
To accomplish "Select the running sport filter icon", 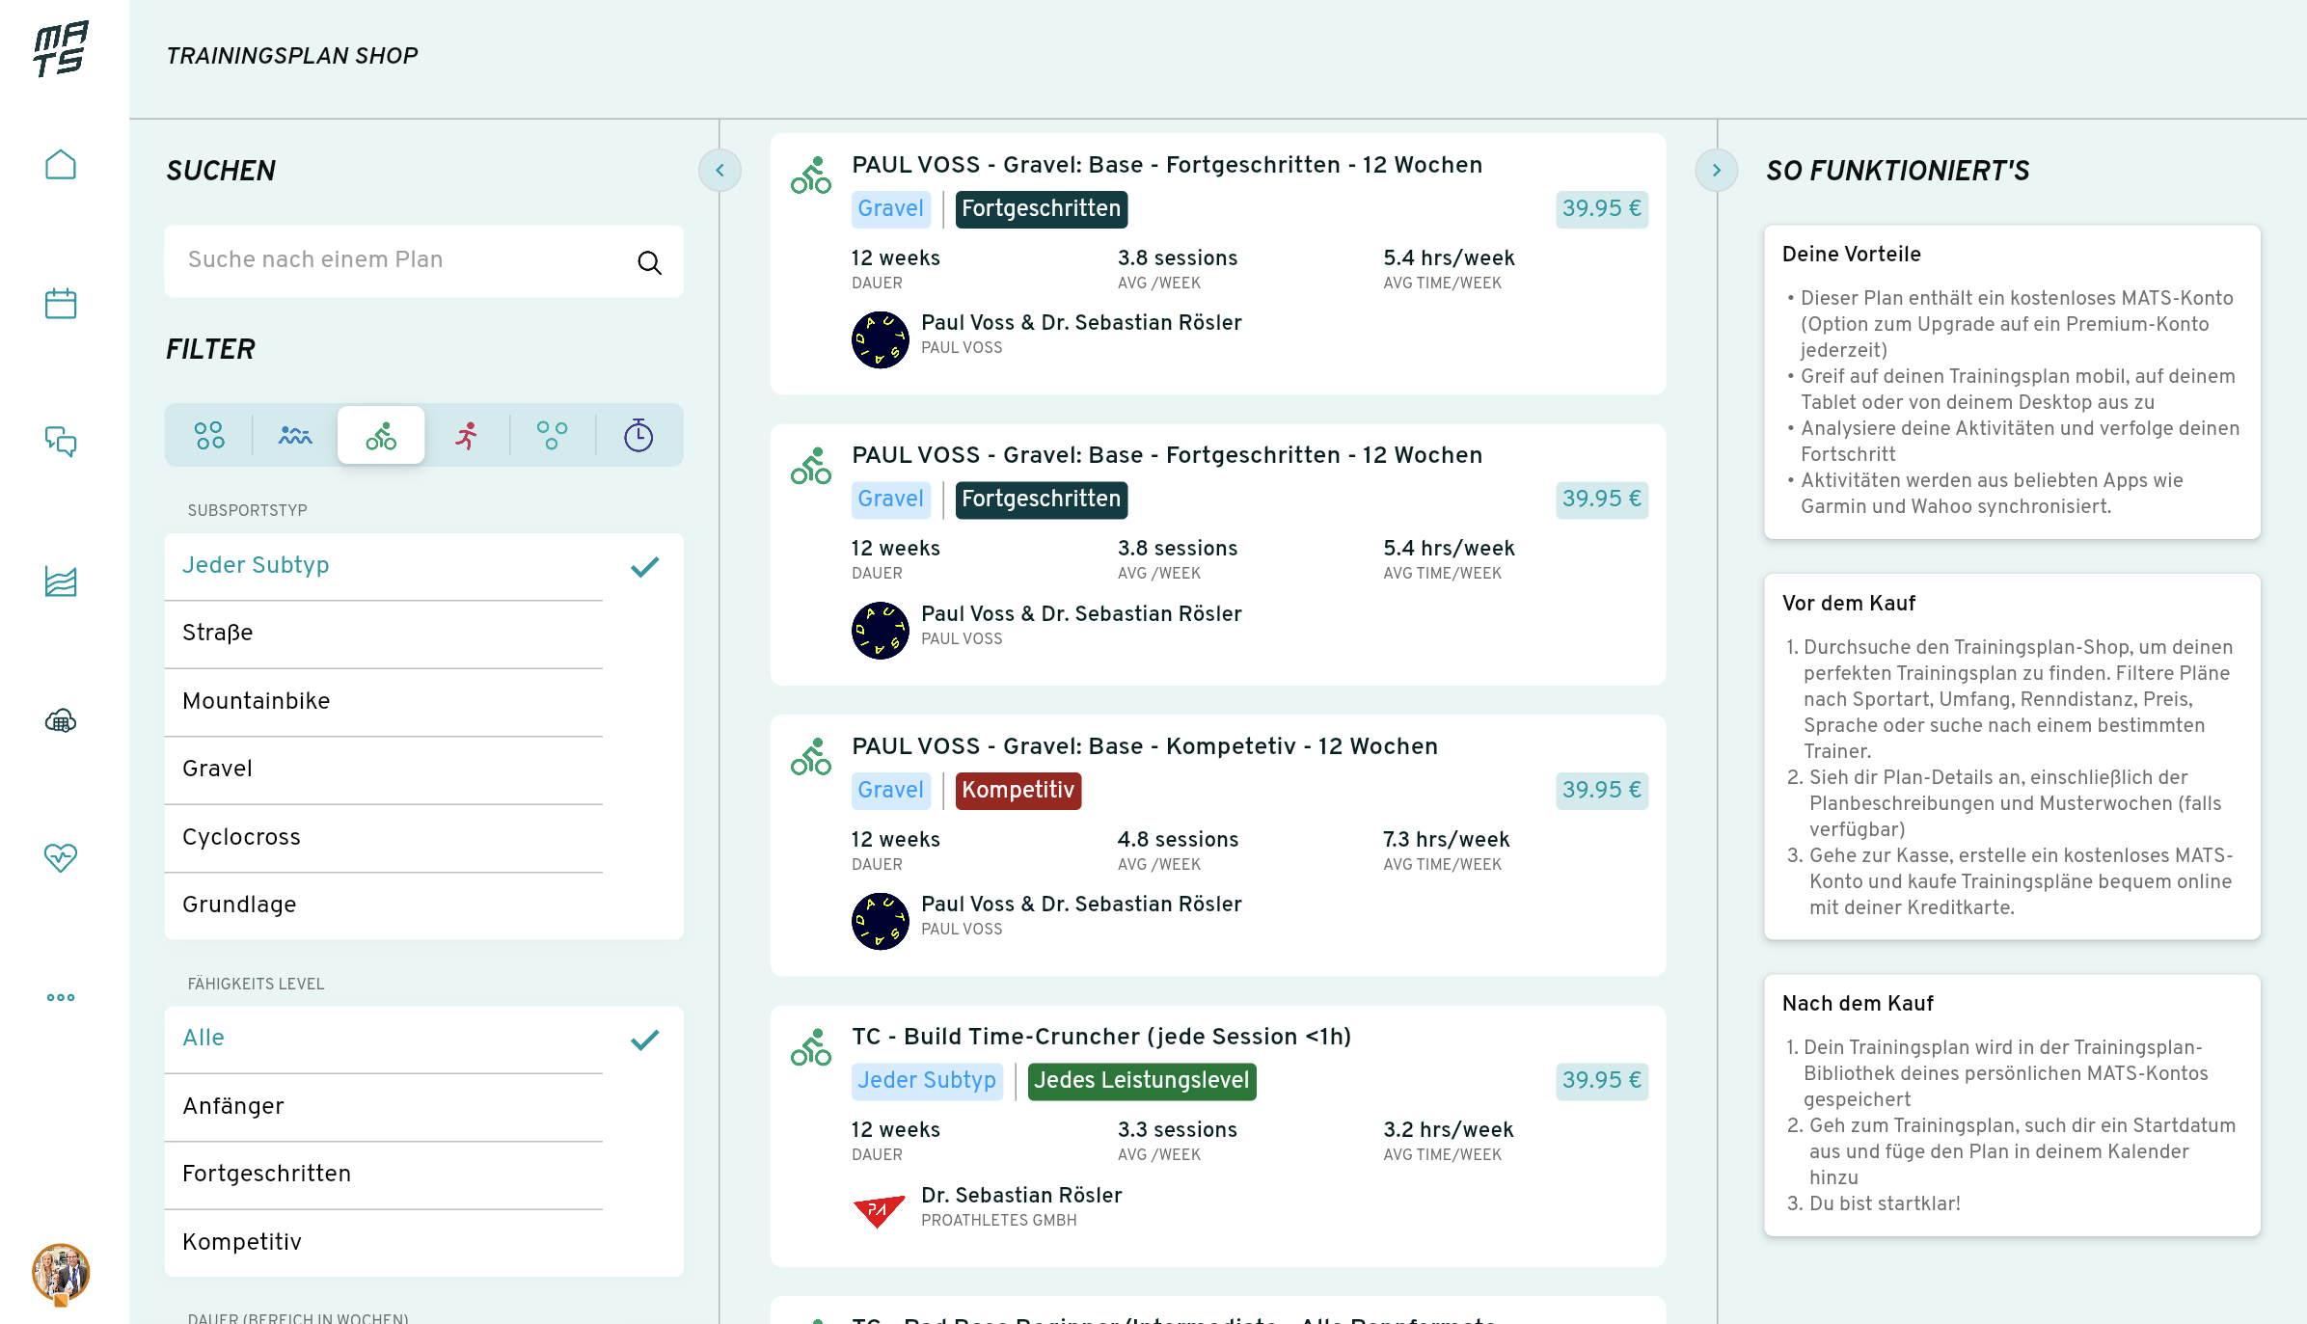I will [467, 436].
